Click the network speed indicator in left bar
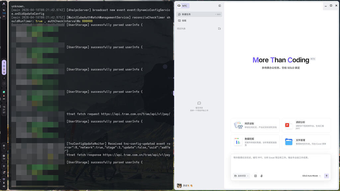Screen dimensions: 340x191 click(x=4, y=13)
